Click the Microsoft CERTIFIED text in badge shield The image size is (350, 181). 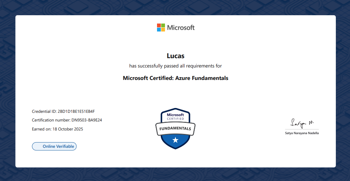(x=175, y=117)
